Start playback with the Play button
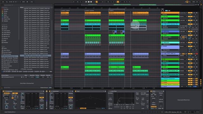The width and height of the screenshot is (203, 114). click(x=86, y=2)
